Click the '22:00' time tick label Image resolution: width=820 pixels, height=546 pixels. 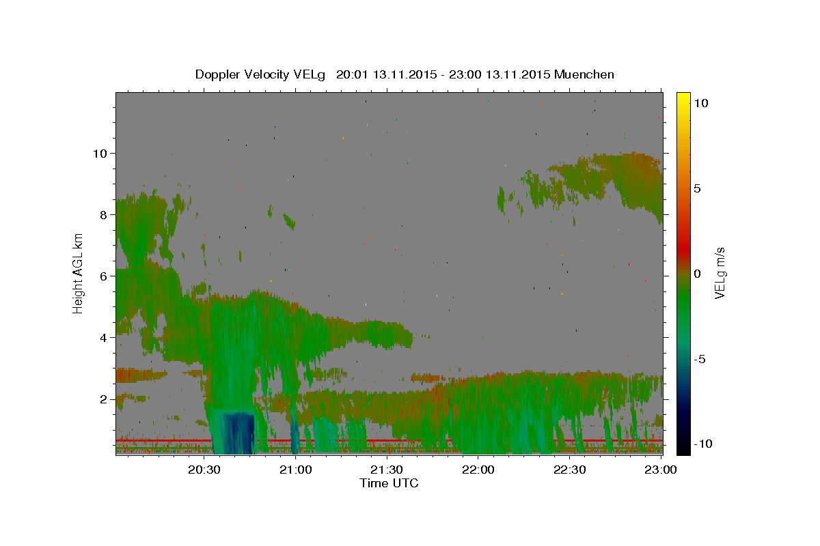478,470
